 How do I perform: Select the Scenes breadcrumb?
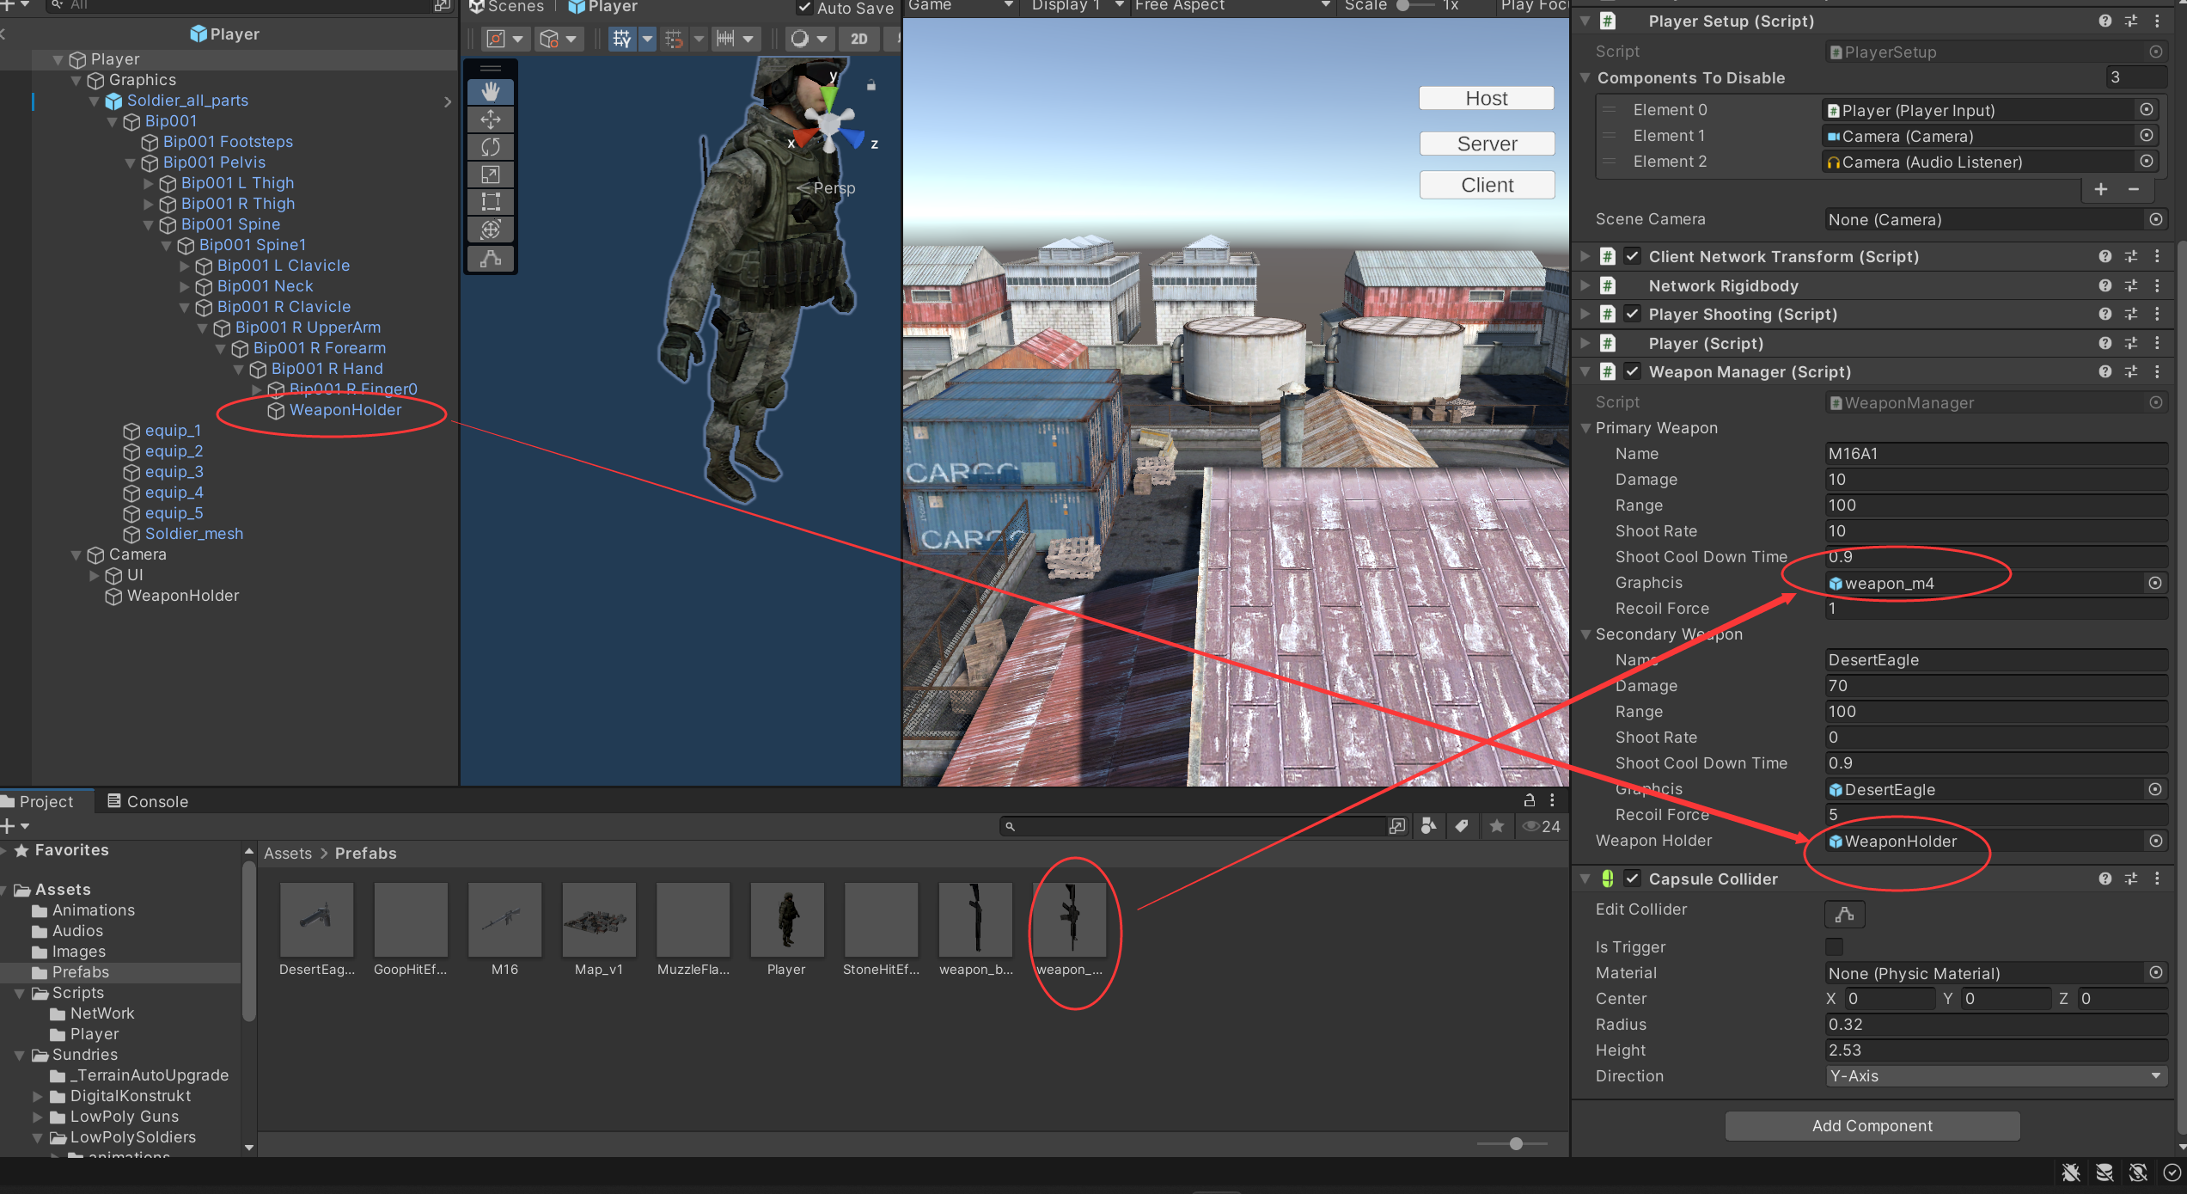pyautogui.click(x=507, y=7)
